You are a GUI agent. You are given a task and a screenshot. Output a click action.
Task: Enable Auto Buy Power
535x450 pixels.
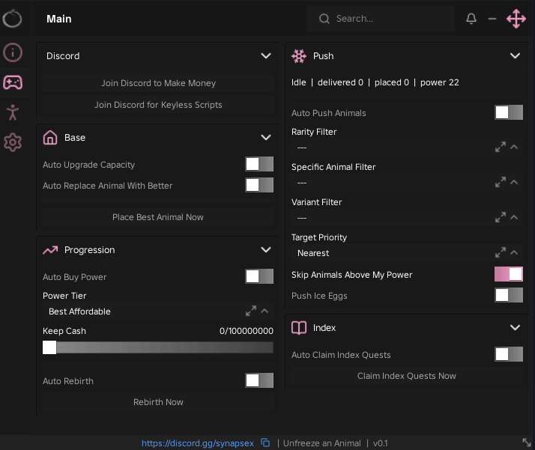[x=259, y=276]
